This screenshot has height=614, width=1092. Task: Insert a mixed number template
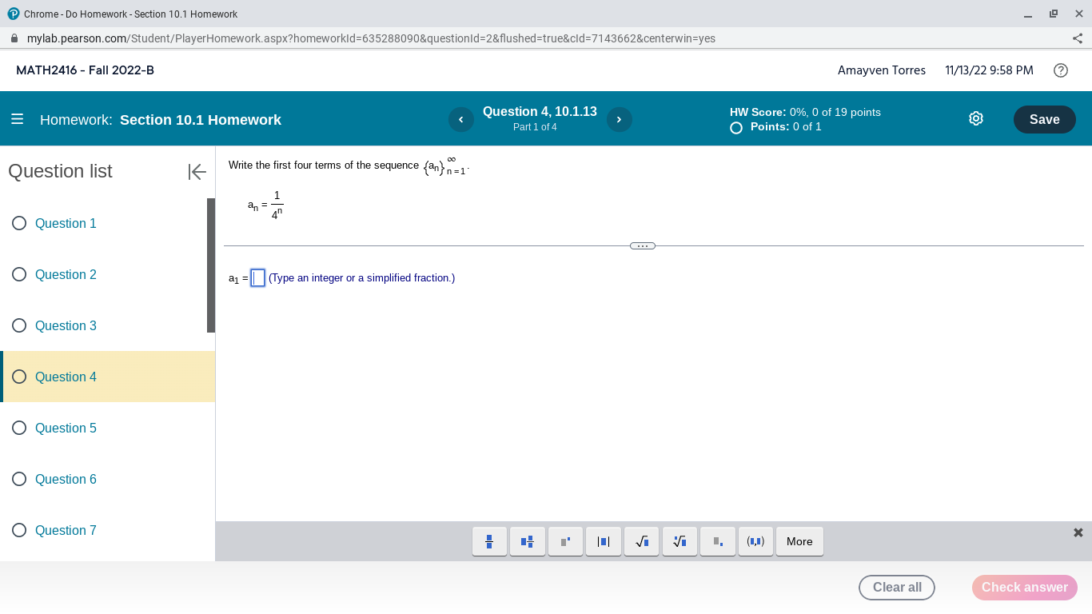coord(527,541)
